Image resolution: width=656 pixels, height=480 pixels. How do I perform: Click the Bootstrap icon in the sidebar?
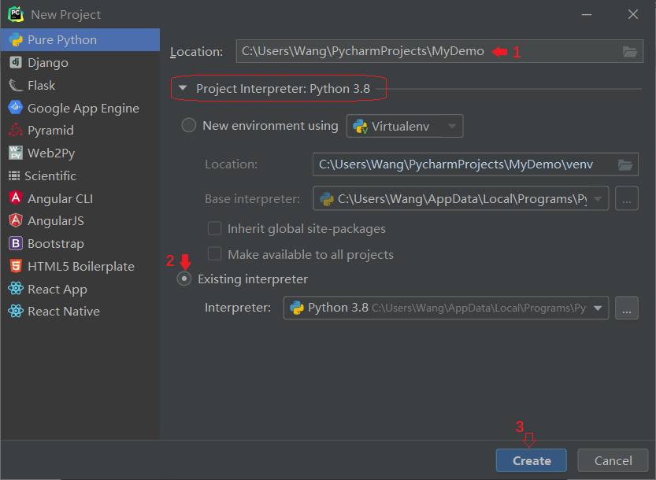coord(16,243)
